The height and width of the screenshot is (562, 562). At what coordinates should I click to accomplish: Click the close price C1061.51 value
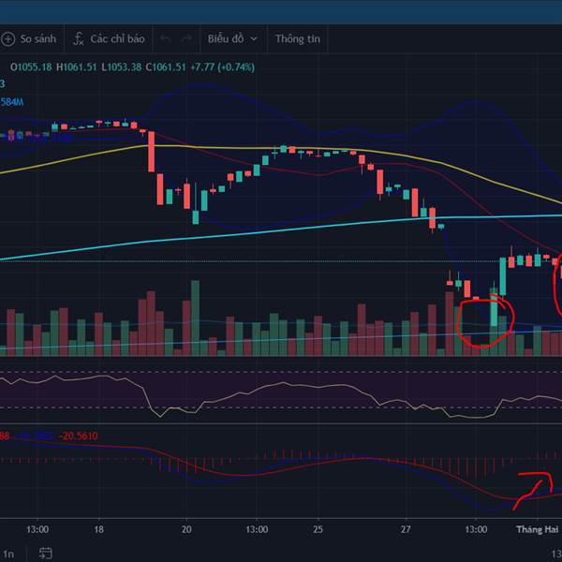tap(166, 67)
